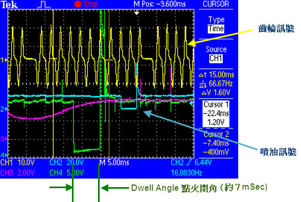Click the M Pos horizontal position readout

160,4
